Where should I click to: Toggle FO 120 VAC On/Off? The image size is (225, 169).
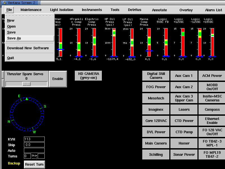[212, 132]
